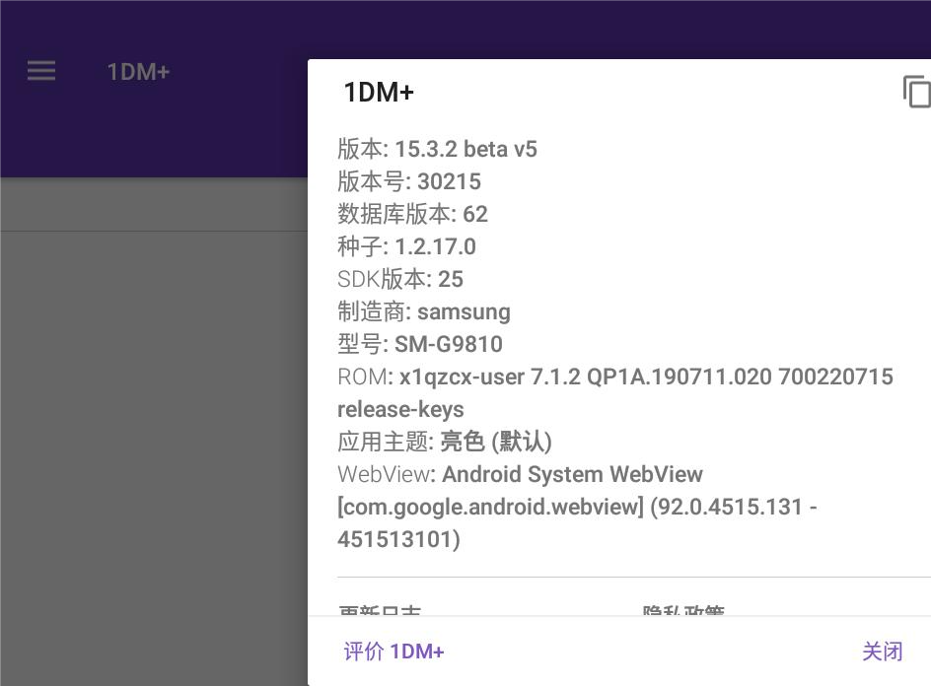Click the 1DM+ title in app bar

pos(138,72)
